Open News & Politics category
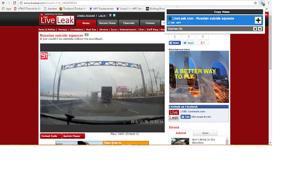Image resolution: width=287 pixels, height=179 pixels. coord(47,30)
